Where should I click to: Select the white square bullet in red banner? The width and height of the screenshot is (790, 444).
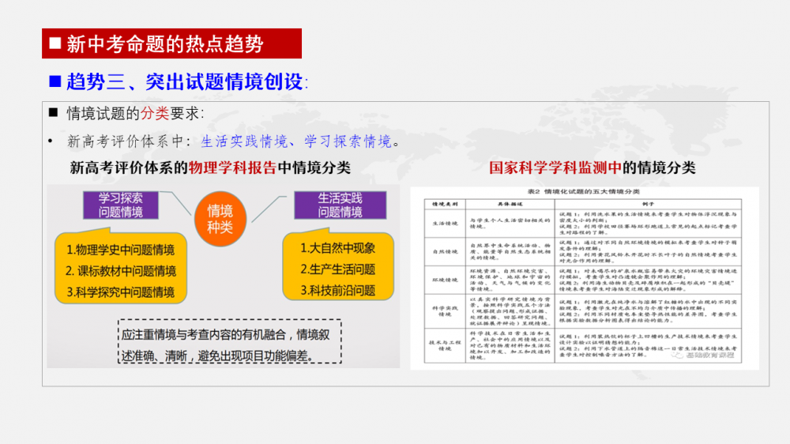click(x=55, y=43)
